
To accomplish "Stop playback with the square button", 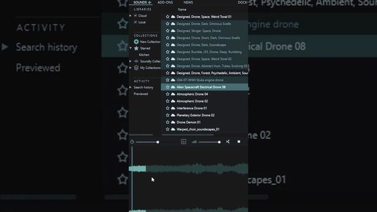I will pyautogui.click(x=239, y=141).
